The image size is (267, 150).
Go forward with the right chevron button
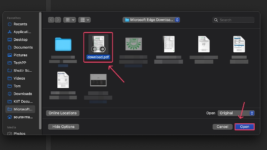(58, 20)
